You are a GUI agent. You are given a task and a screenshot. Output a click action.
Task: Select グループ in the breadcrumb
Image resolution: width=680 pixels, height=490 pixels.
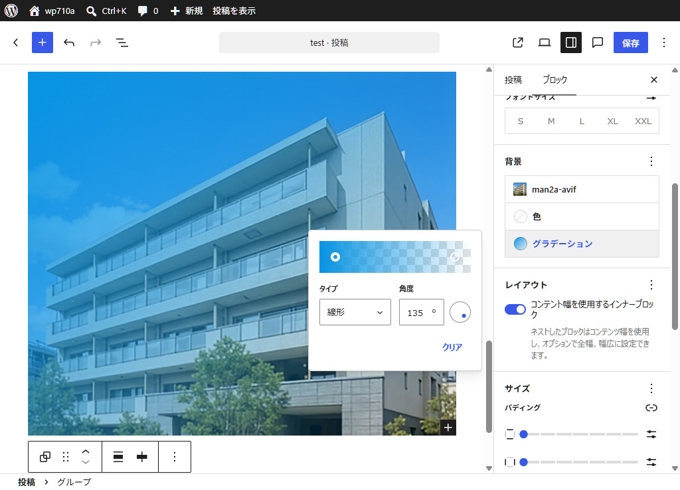click(74, 482)
